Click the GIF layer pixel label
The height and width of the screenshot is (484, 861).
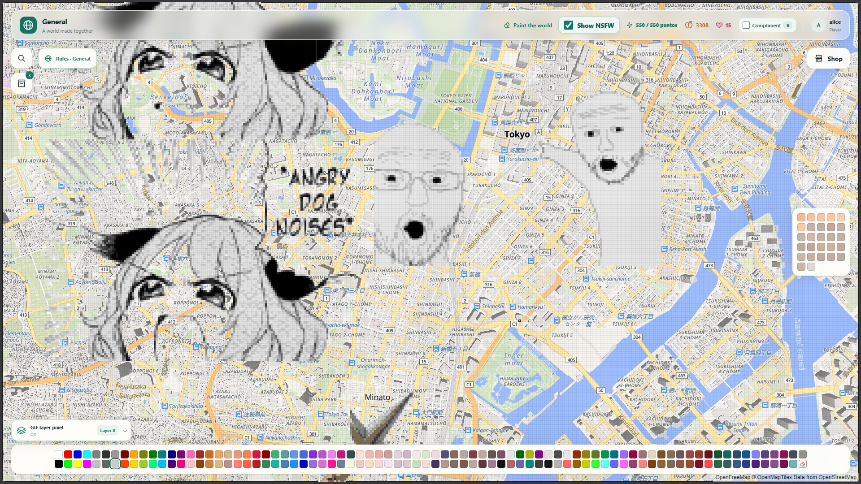(47, 428)
